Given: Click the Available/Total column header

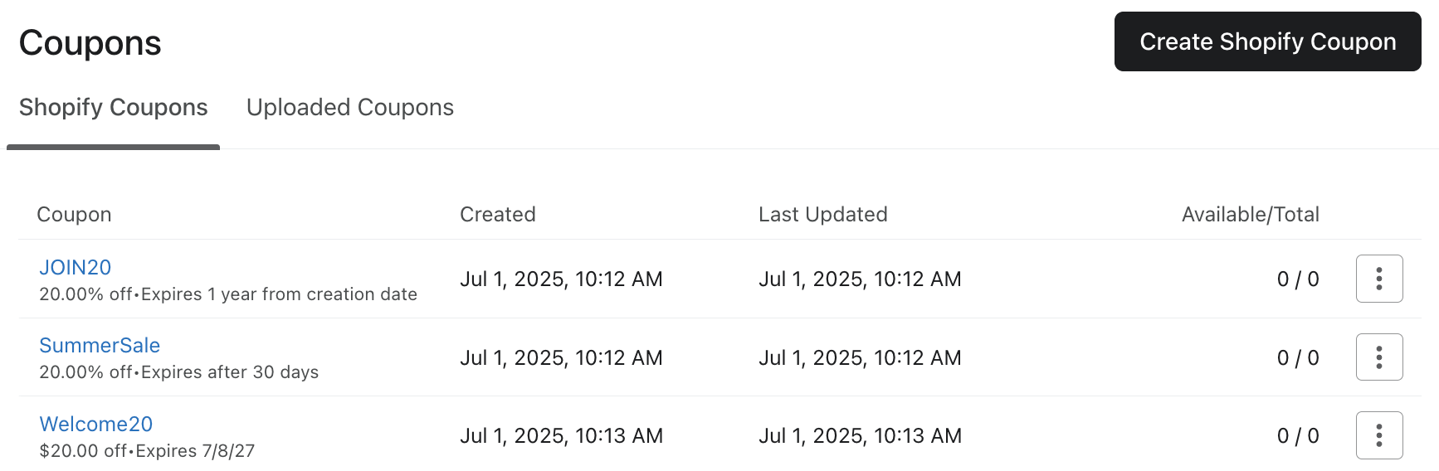Looking at the screenshot, I should (1250, 215).
